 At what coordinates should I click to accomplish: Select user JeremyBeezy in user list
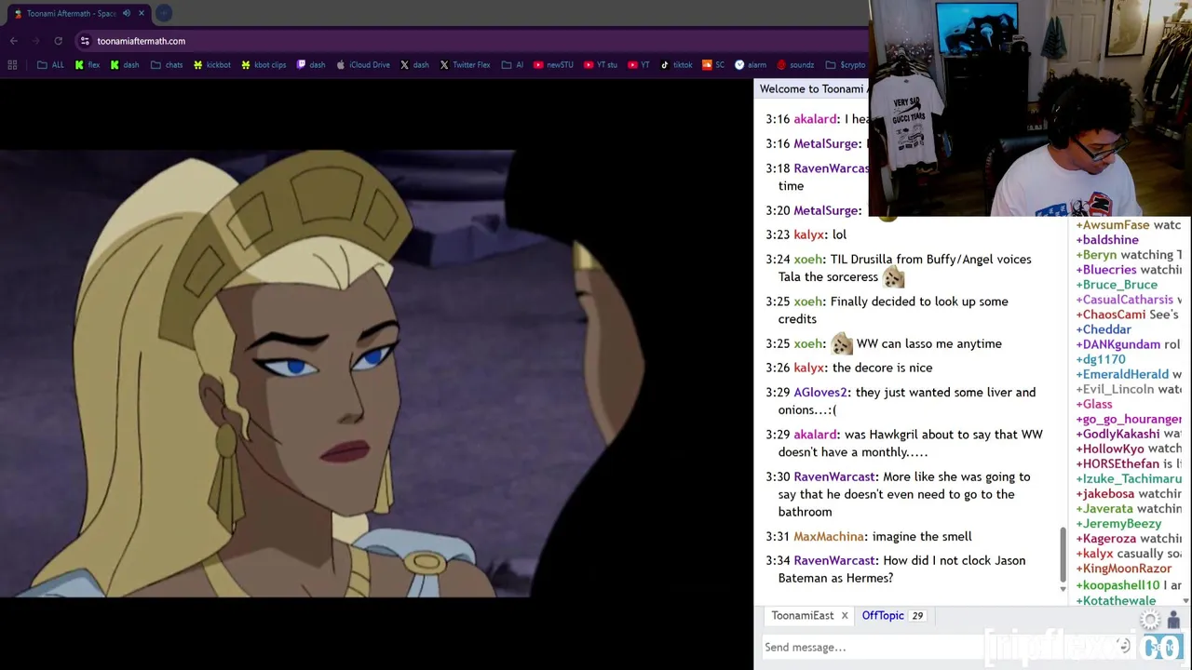pyautogui.click(x=1119, y=524)
